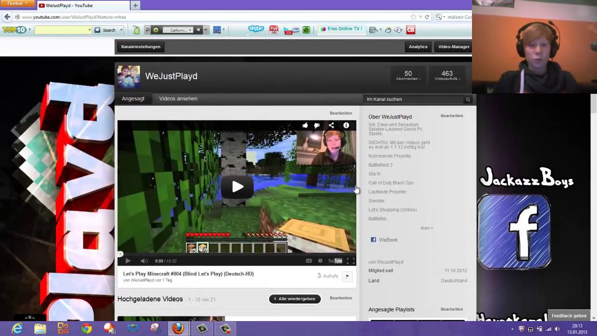This screenshot has width=597, height=336.
Task: Open a new browser tab with plus
Action: click(135, 6)
